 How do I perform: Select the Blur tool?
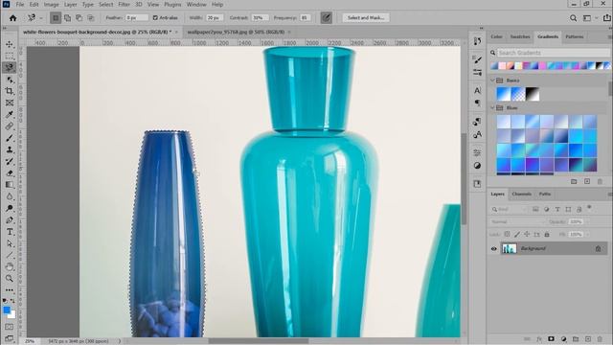10,196
